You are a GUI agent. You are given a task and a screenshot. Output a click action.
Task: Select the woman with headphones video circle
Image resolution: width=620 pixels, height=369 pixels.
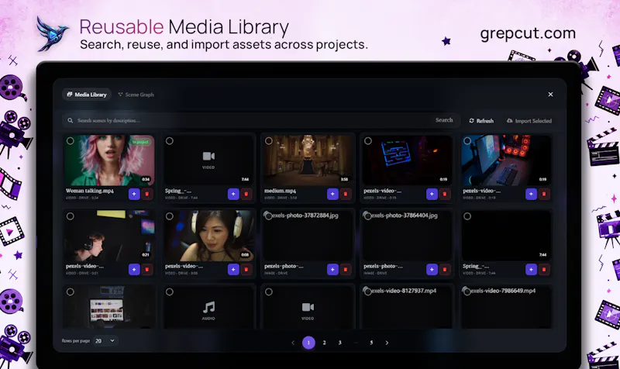(170, 216)
